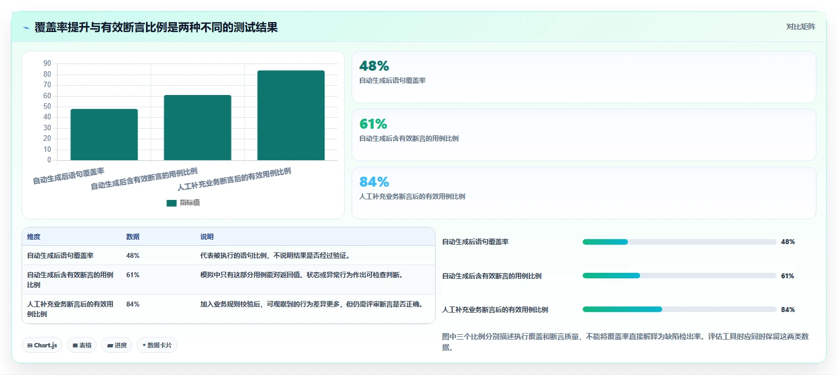Click the table cell showing 61%
This screenshot has width=838, height=375.
point(133,275)
